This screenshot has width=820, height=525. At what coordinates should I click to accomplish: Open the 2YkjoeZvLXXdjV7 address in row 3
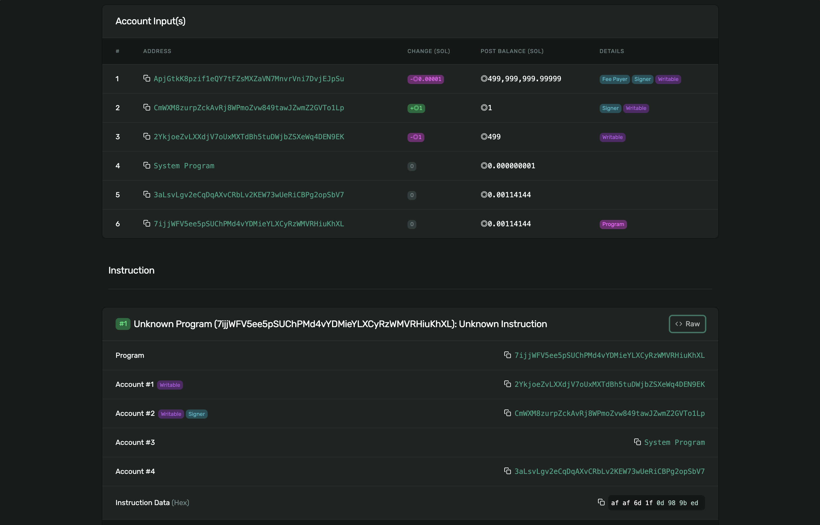click(249, 137)
